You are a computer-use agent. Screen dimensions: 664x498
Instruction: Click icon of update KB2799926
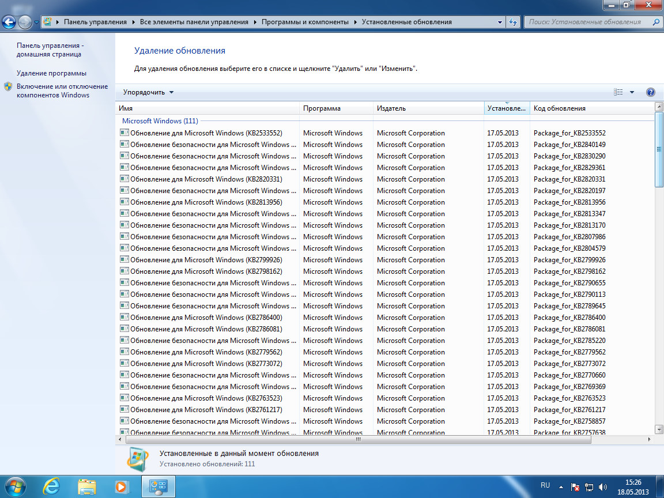(124, 259)
